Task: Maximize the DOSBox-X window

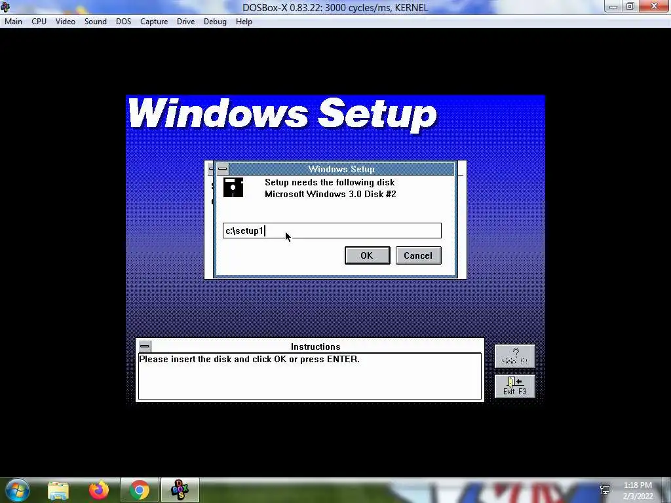Action: click(630, 7)
